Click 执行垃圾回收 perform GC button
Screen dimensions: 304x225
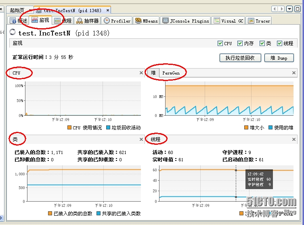pyautogui.click(x=240, y=58)
